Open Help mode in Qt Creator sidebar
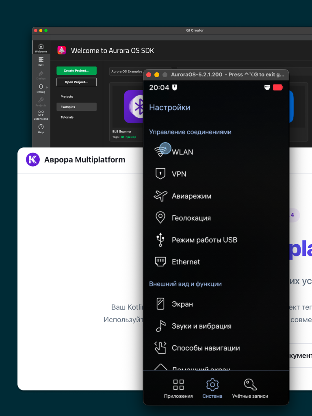This screenshot has width=312, height=416. pyautogui.click(x=41, y=129)
